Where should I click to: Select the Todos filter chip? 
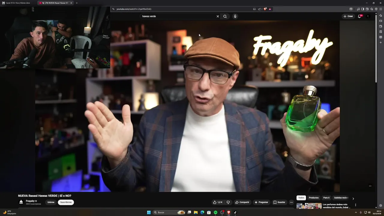(x=301, y=198)
